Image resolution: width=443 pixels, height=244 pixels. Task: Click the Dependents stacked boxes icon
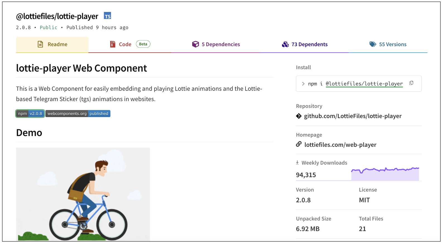[285, 44]
